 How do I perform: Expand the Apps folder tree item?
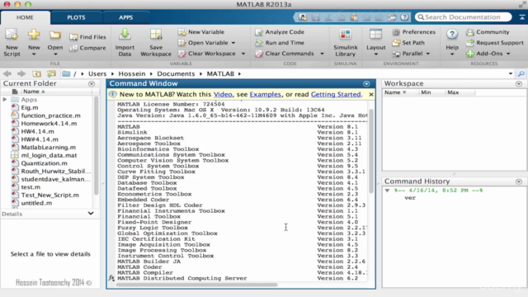pyautogui.click(x=5, y=100)
